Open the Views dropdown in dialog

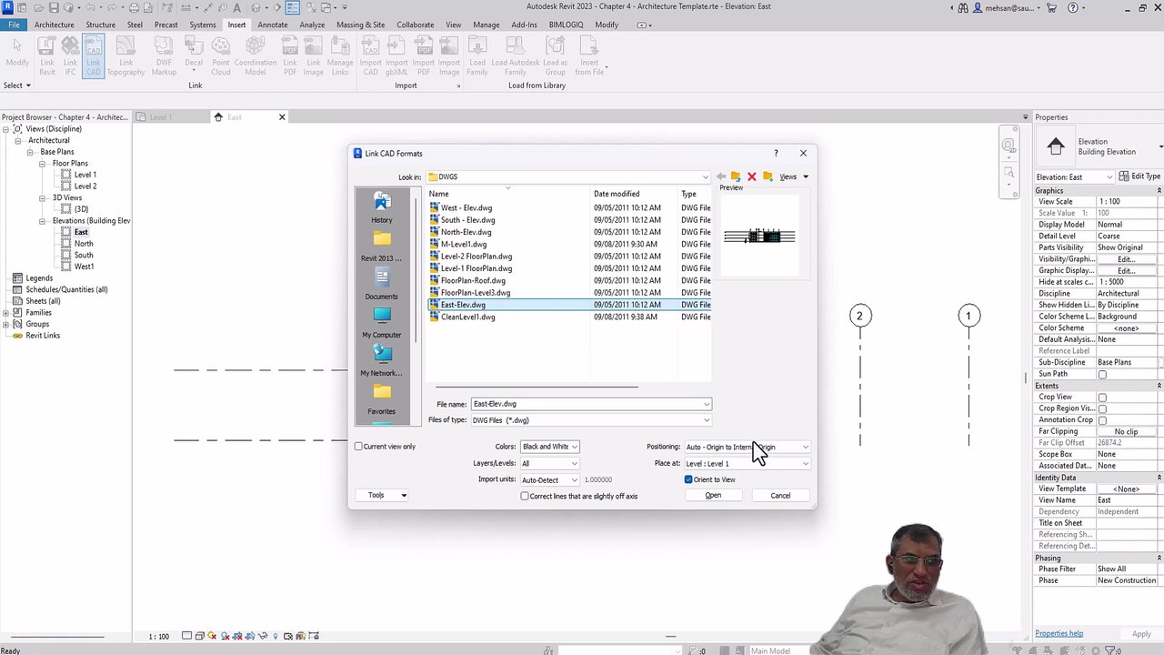[x=793, y=176]
